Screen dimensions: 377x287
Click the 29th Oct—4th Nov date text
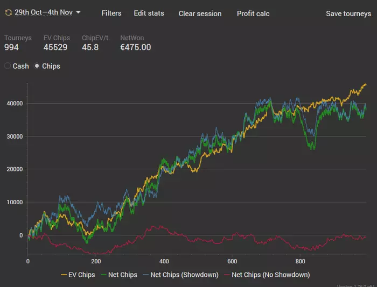[x=44, y=12]
